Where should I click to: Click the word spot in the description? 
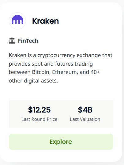tap(37, 64)
